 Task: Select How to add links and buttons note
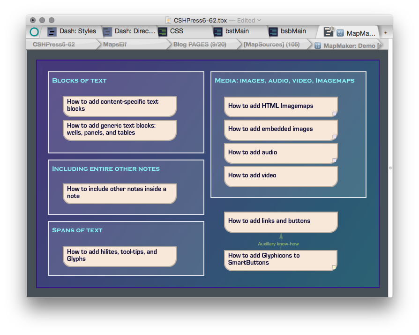[x=281, y=222]
